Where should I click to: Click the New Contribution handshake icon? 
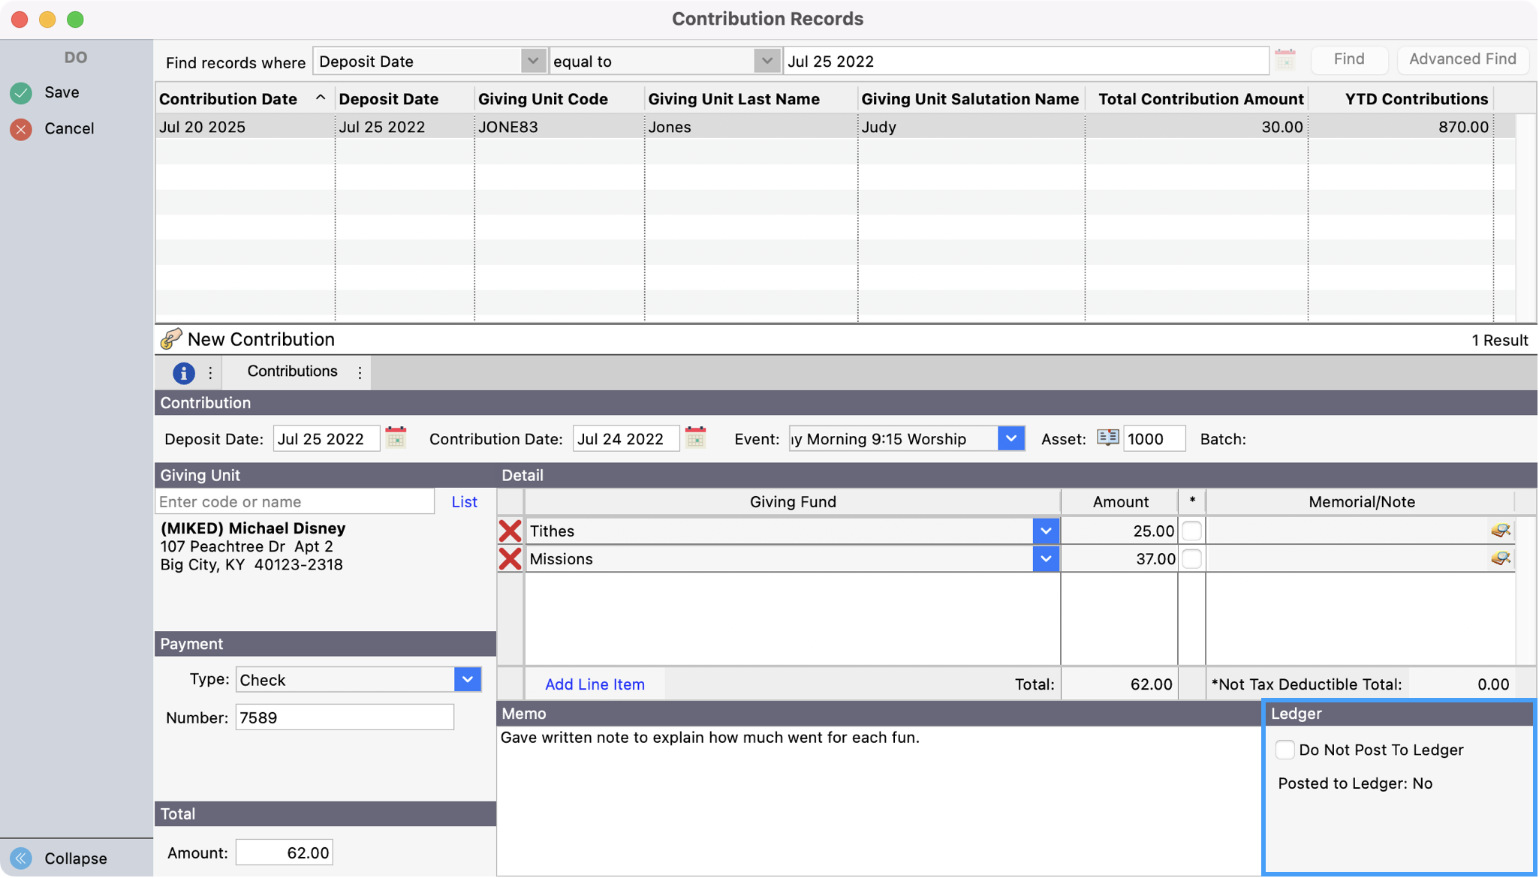171,338
